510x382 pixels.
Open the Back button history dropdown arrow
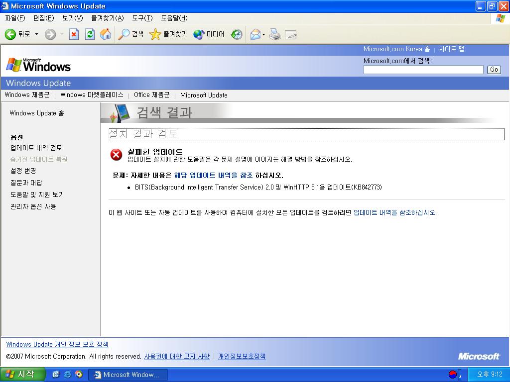36,34
